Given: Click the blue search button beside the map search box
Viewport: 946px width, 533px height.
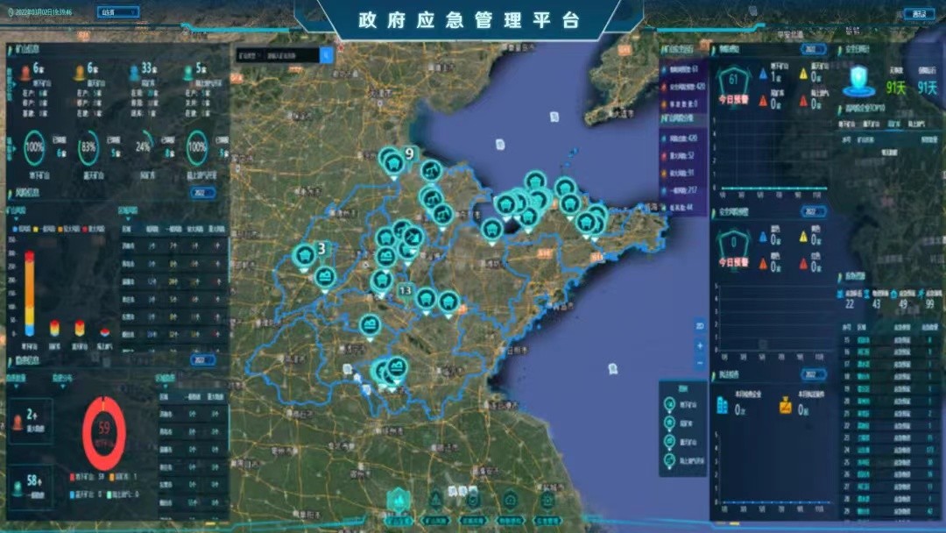Looking at the screenshot, I should coord(327,55).
